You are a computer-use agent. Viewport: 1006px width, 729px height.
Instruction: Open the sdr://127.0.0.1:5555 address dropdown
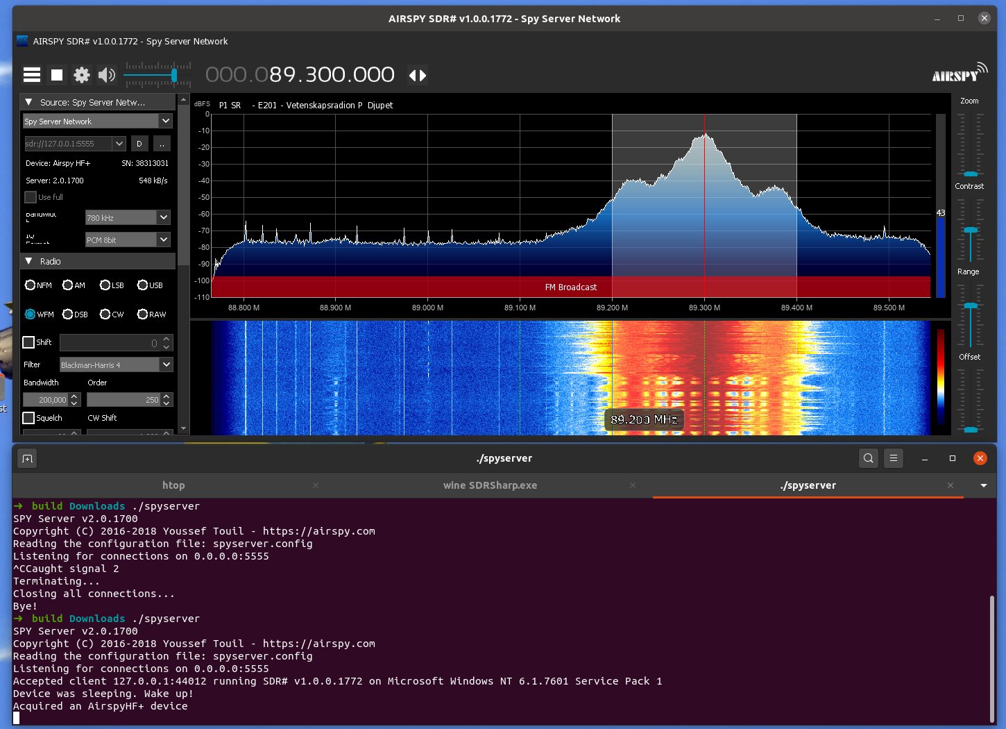point(119,144)
